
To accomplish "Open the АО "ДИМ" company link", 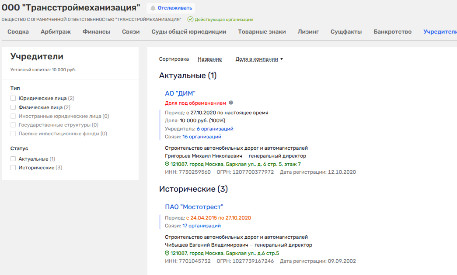I will coord(180,93).
